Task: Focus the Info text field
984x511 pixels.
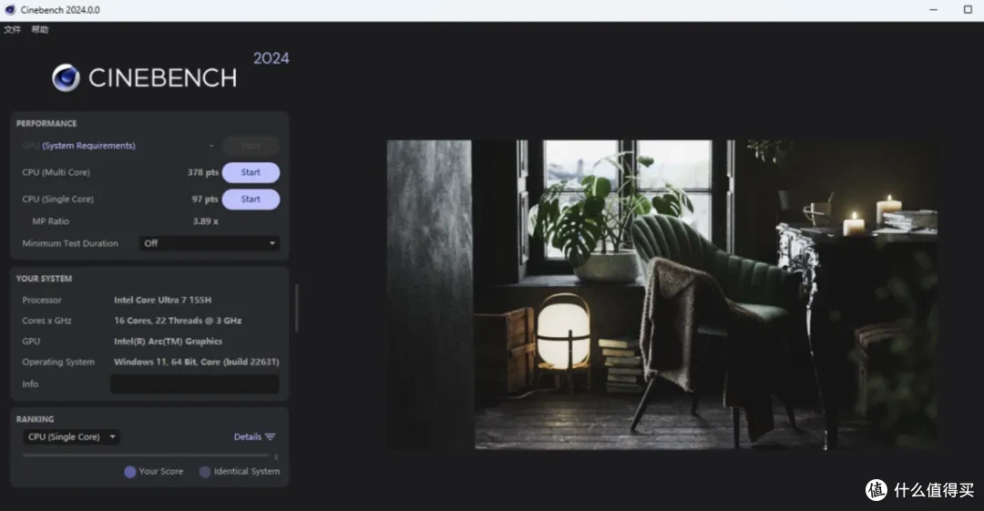Action: click(195, 384)
